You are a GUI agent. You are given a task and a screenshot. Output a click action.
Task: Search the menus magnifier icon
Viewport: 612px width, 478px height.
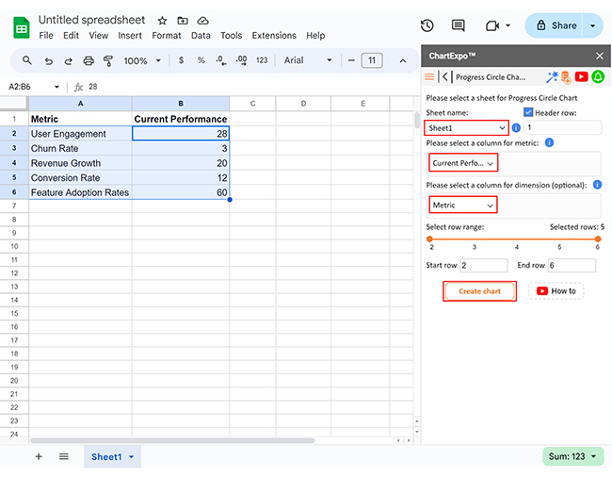click(27, 60)
